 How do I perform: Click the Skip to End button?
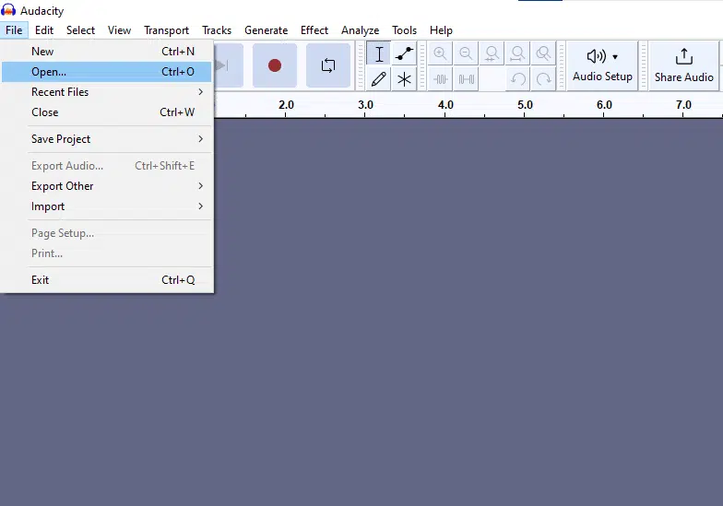click(x=228, y=65)
